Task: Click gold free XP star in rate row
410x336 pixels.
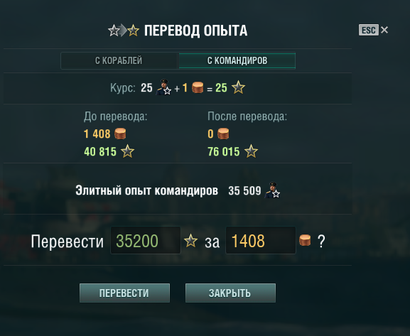Action: [238, 87]
